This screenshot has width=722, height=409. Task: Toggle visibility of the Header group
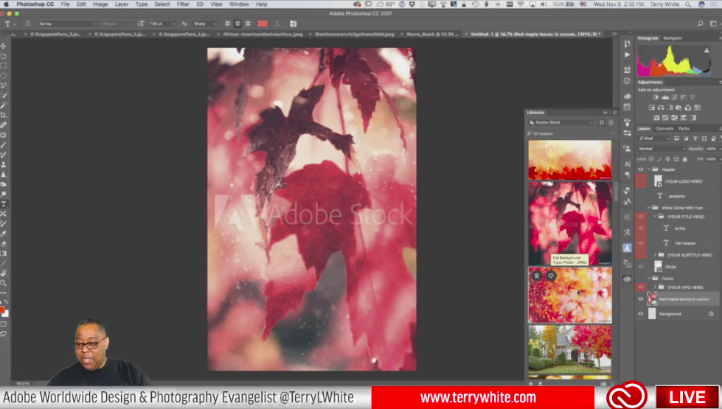(x=640, y=169)
